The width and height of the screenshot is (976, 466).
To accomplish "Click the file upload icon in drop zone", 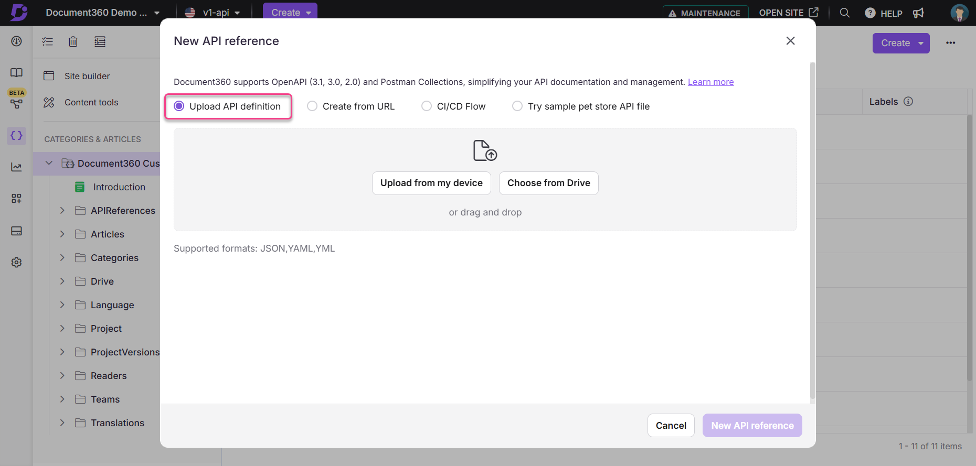I will 485,150.
